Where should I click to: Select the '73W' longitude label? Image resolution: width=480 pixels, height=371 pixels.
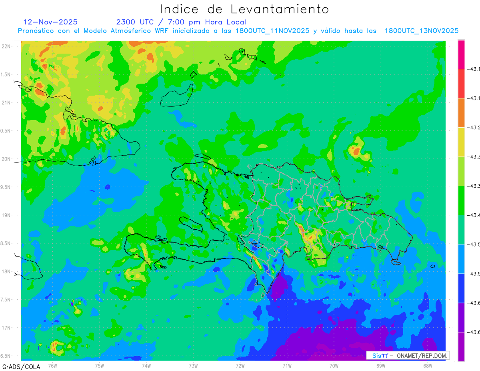coord(193,365)
